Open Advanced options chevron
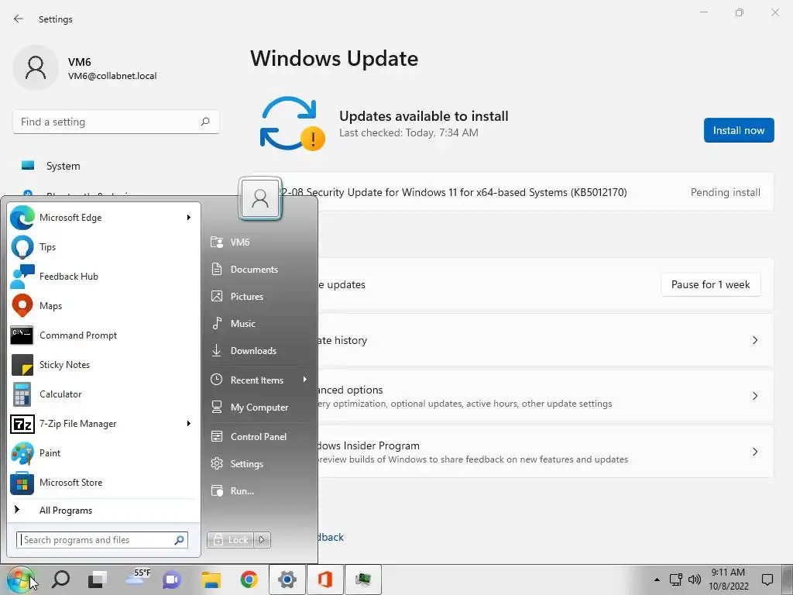 point(754,396)
